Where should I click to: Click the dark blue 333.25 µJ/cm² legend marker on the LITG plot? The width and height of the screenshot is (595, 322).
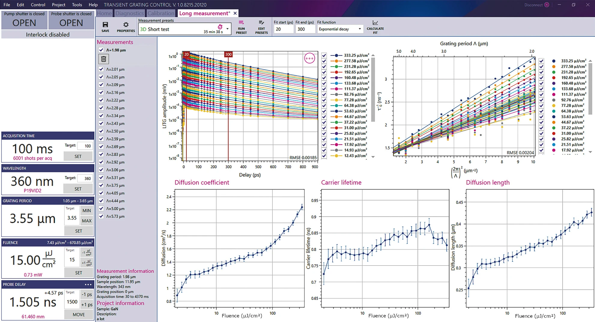(x=336, y=56)
